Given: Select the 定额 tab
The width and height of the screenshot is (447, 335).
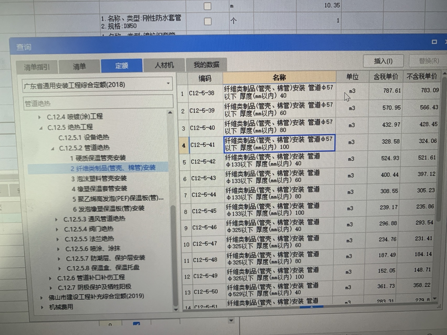Looking at the screenshot, I should [122, 65].
